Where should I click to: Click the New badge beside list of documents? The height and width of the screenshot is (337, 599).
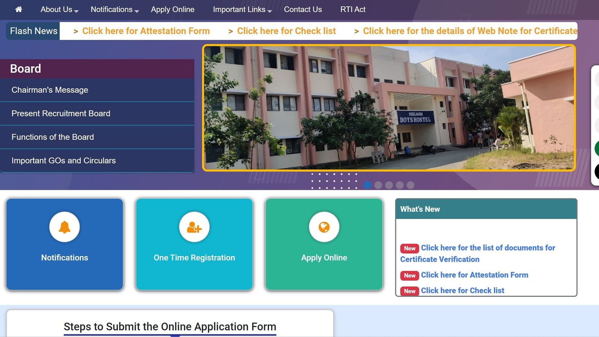tap(410, 248)
